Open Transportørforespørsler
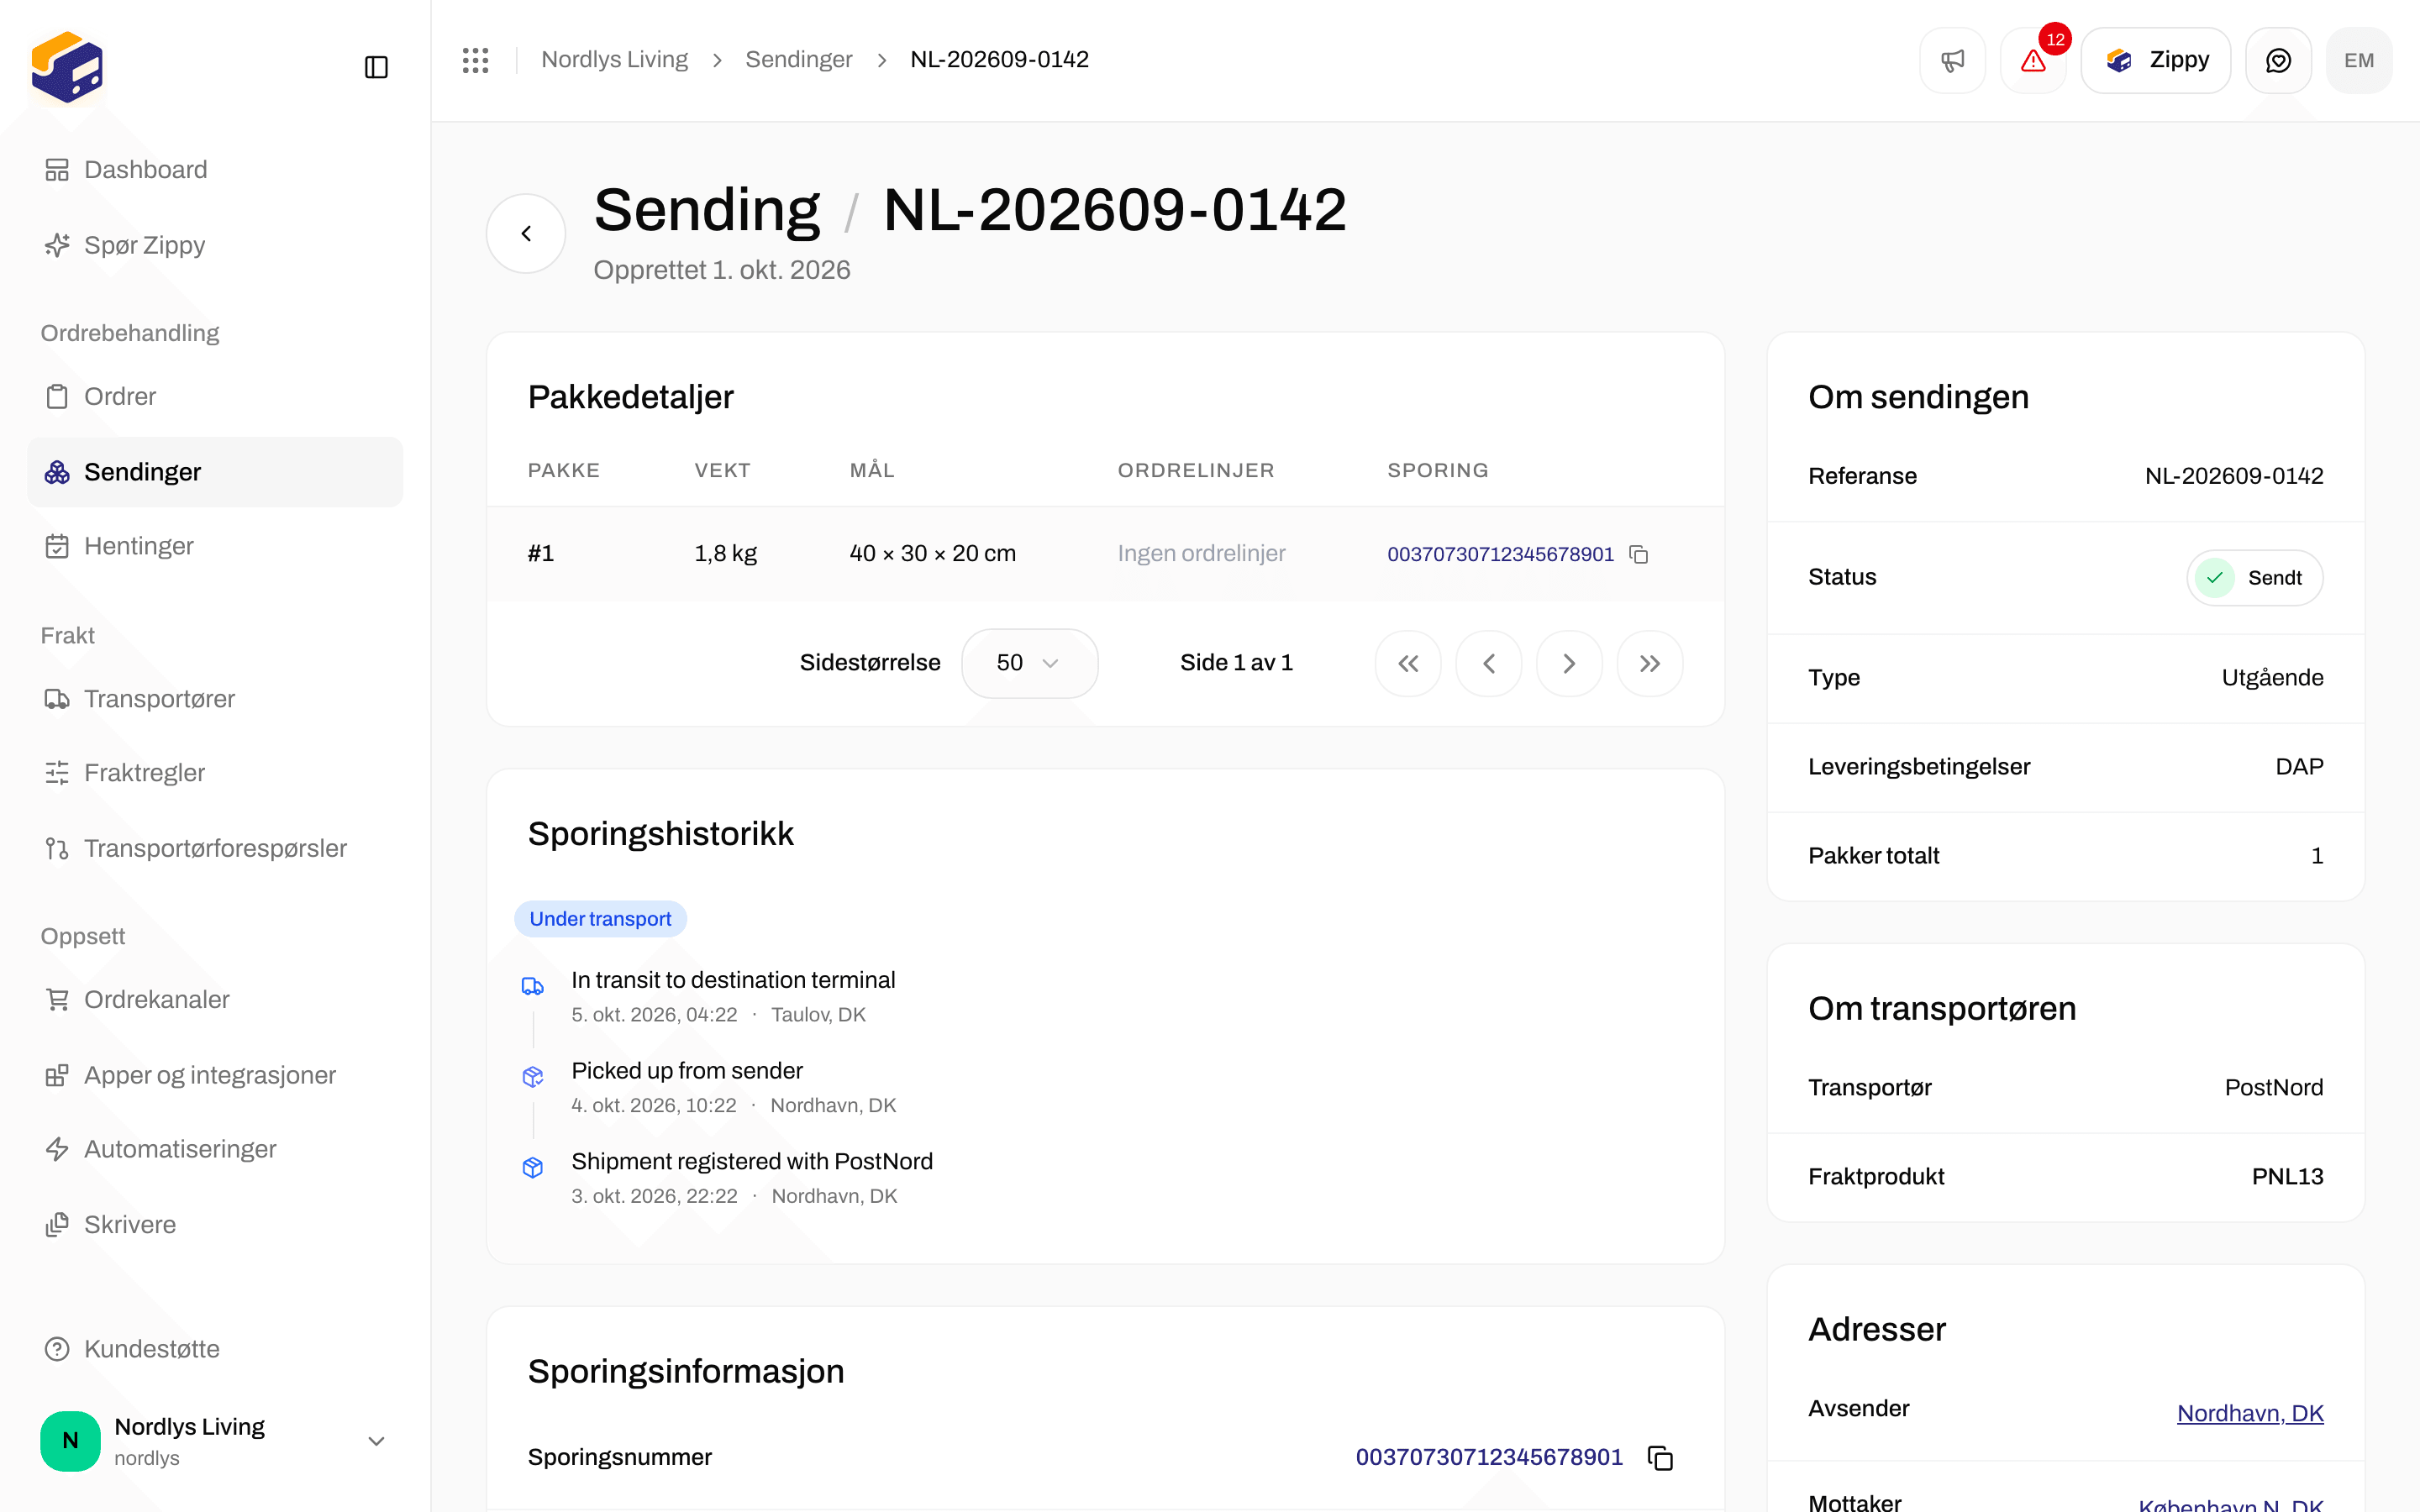2420x1512 pixels. 215,848
